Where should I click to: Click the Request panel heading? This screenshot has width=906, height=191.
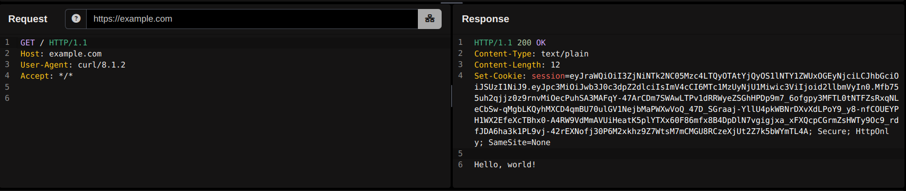tap(27, 19)
